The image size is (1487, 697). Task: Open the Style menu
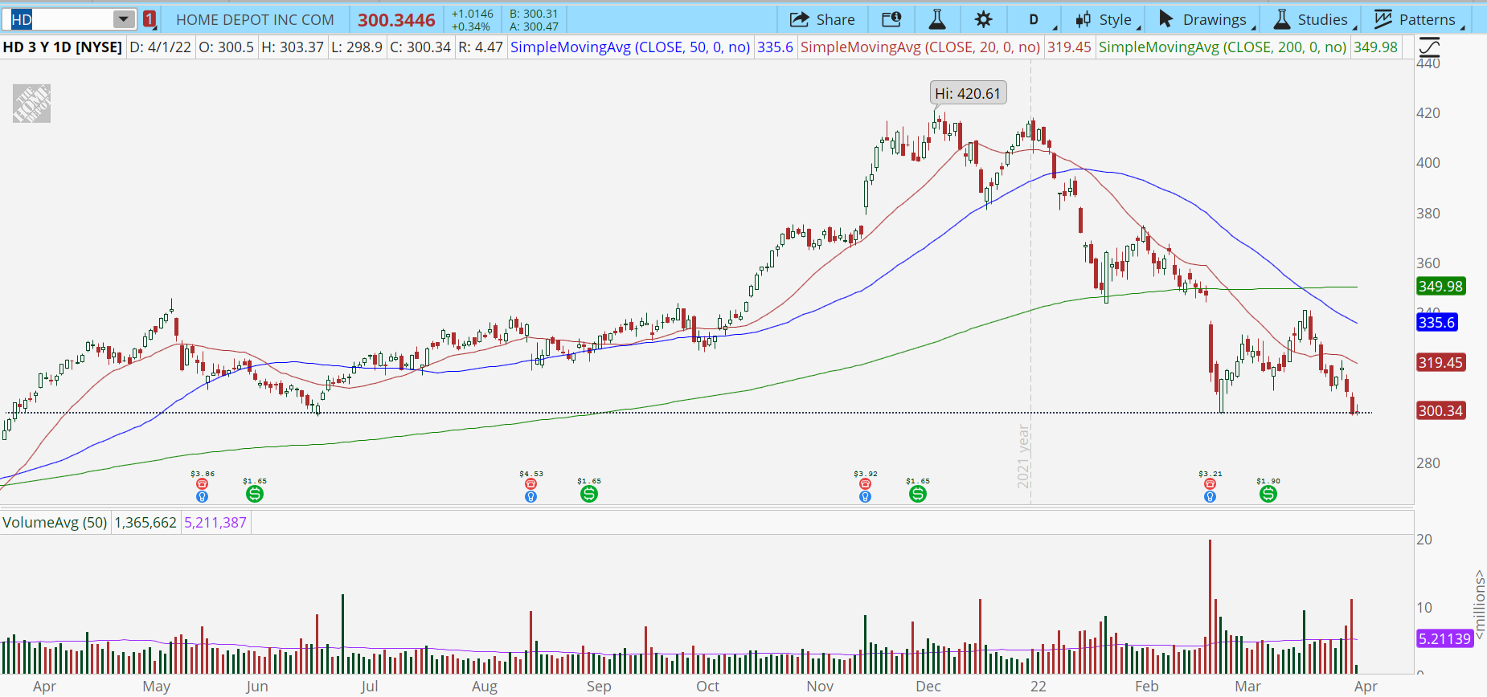click(x=1108, y=19)
